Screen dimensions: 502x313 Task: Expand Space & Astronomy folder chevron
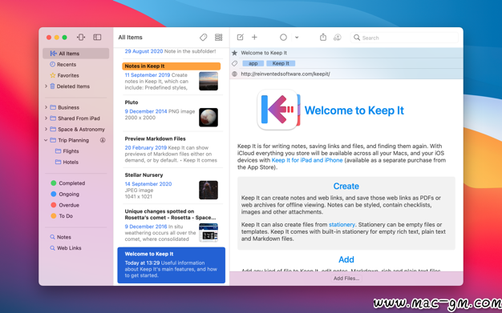46,129
